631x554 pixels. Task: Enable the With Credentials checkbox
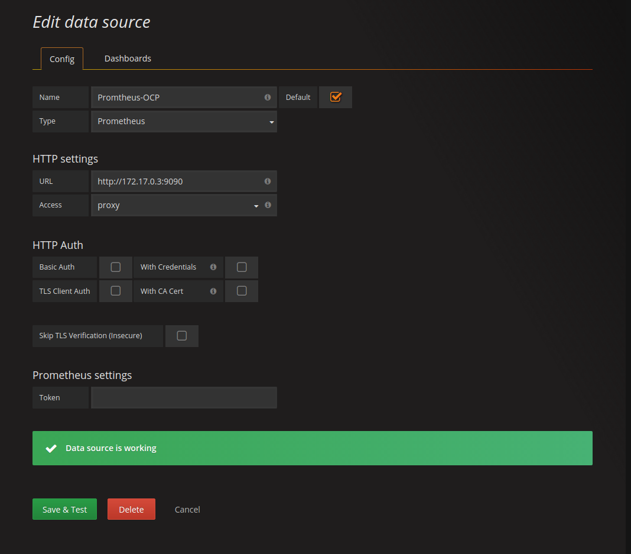[x=242, y=267]
